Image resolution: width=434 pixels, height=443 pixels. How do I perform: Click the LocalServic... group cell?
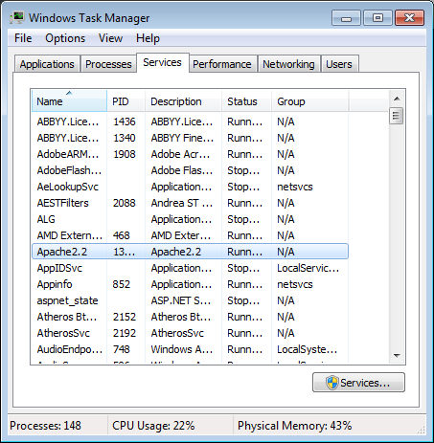(x=308, y=268)
